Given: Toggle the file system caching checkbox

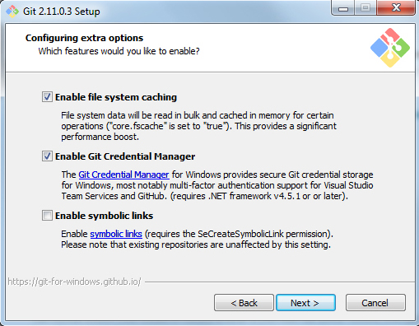Looking at the screenshot, I should 47,97.
